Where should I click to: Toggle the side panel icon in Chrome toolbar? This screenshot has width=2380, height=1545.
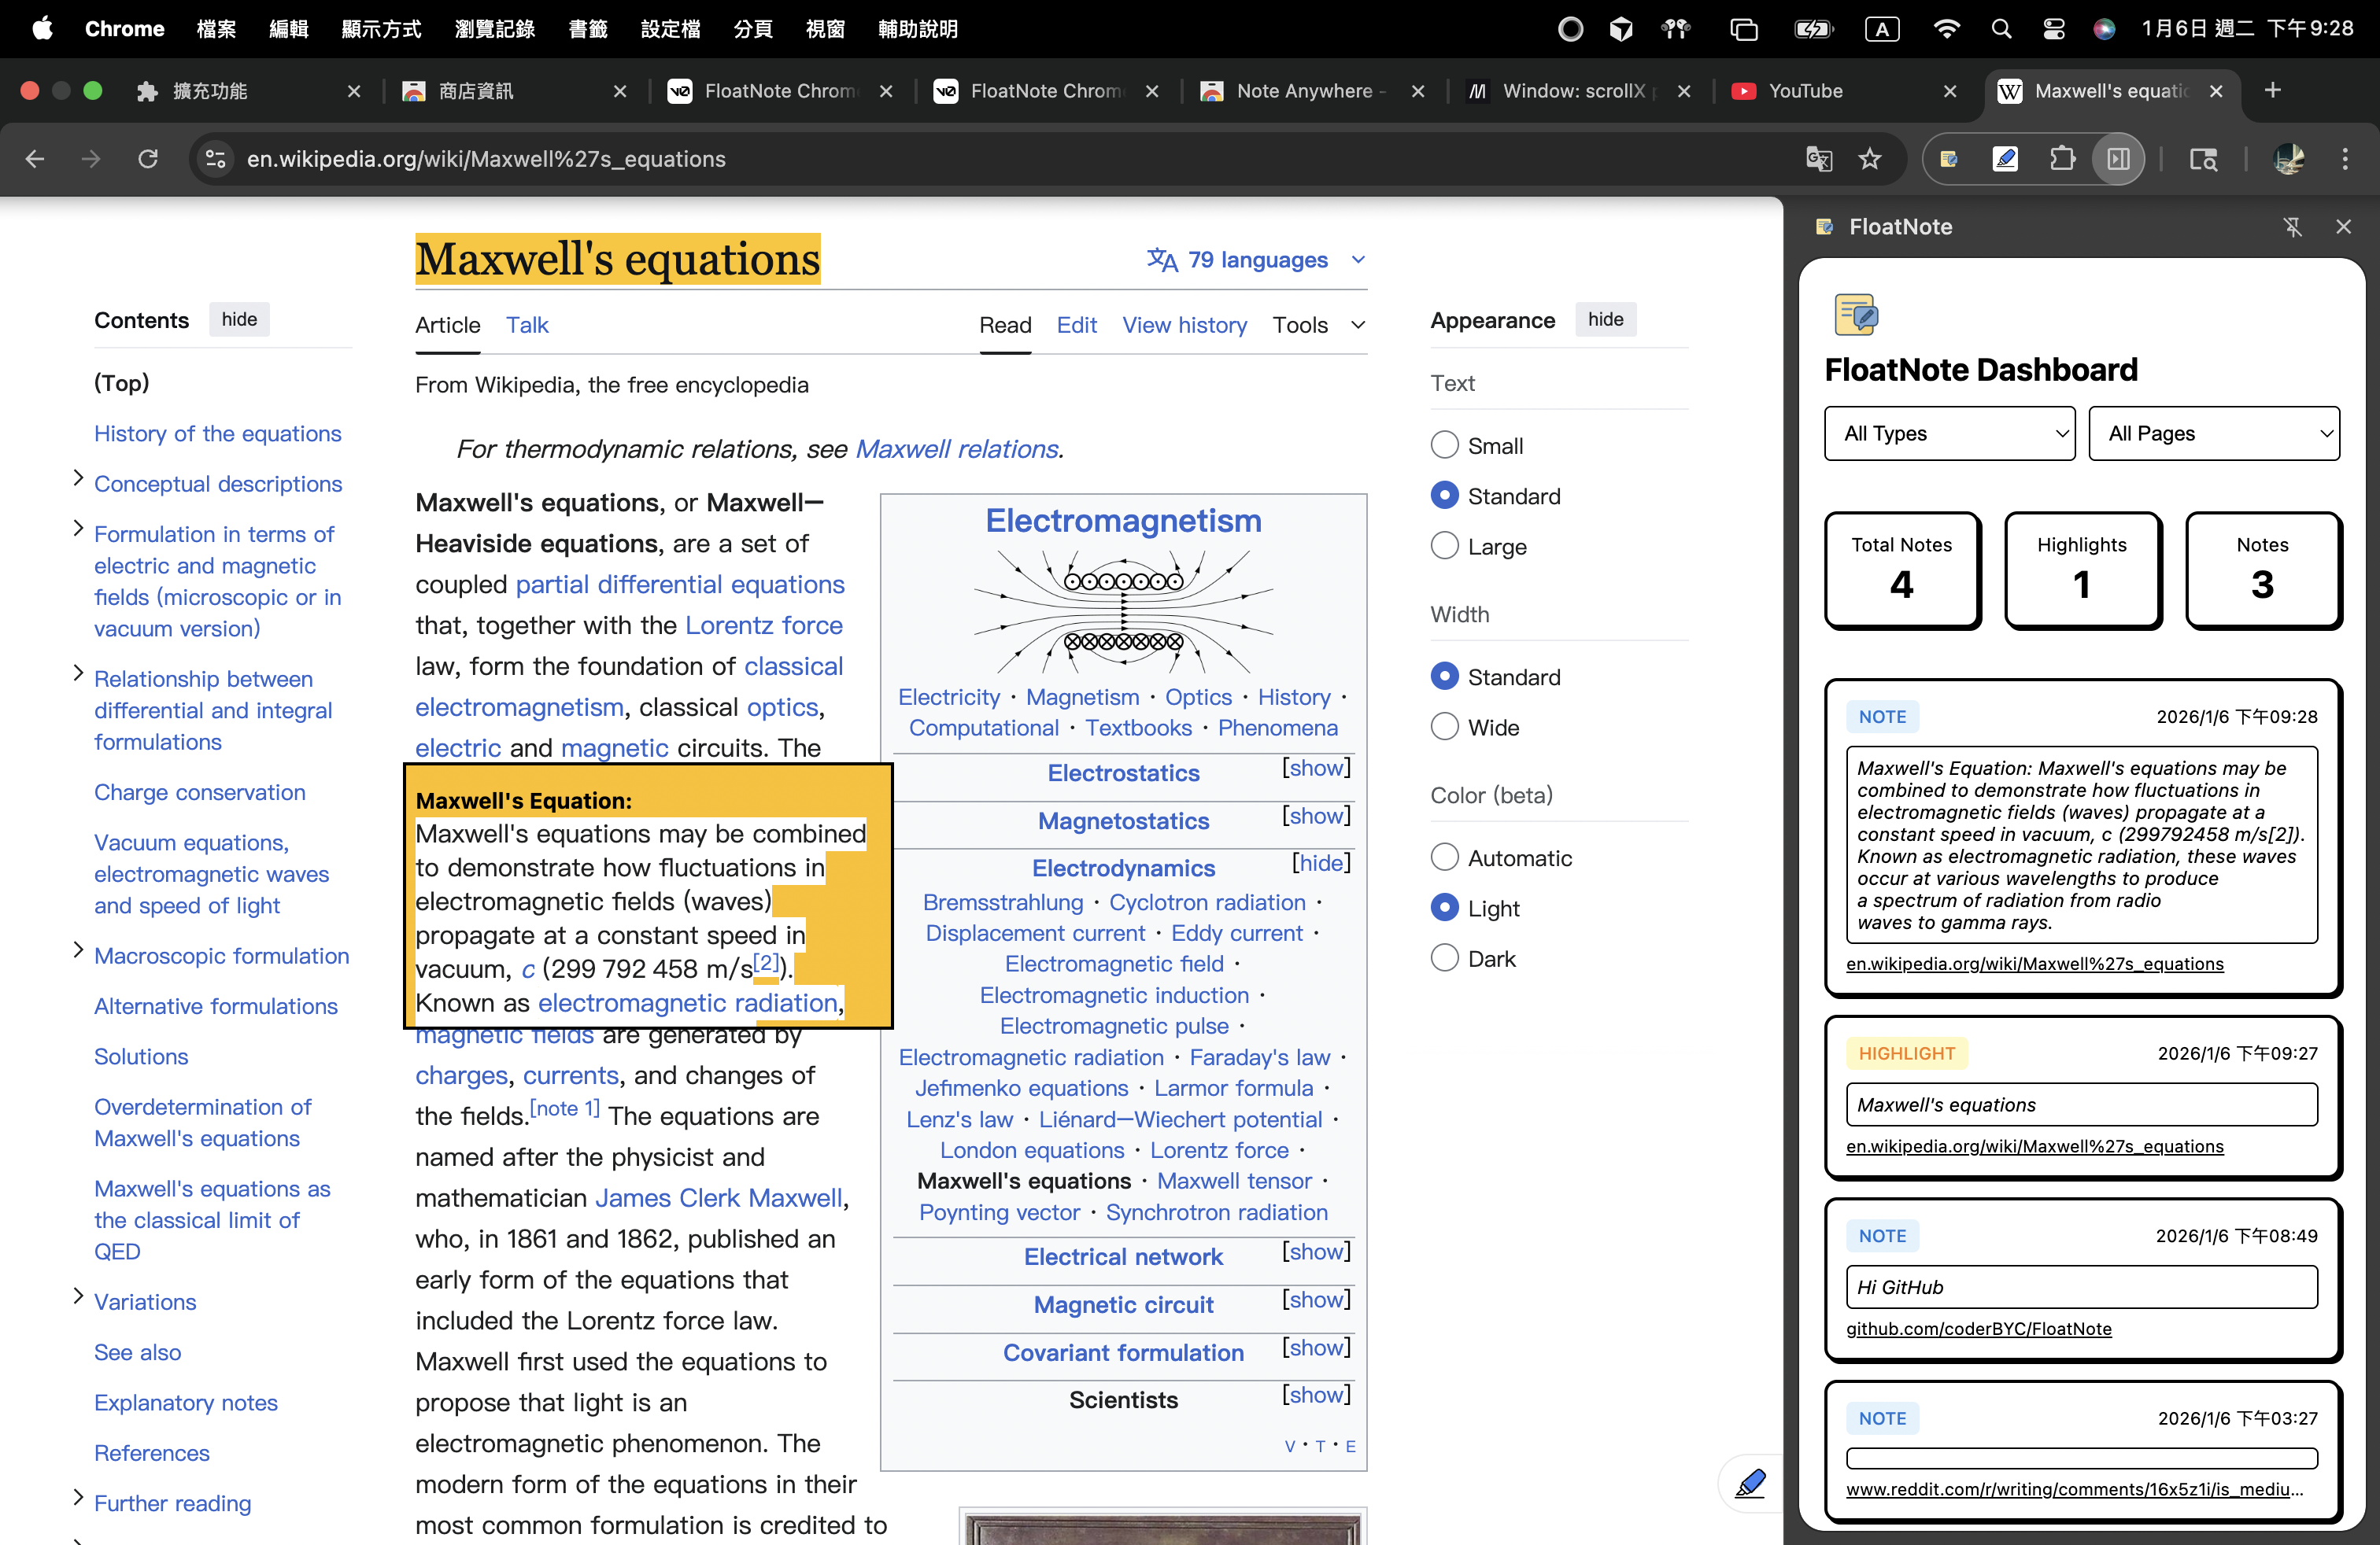point(2118,159)
